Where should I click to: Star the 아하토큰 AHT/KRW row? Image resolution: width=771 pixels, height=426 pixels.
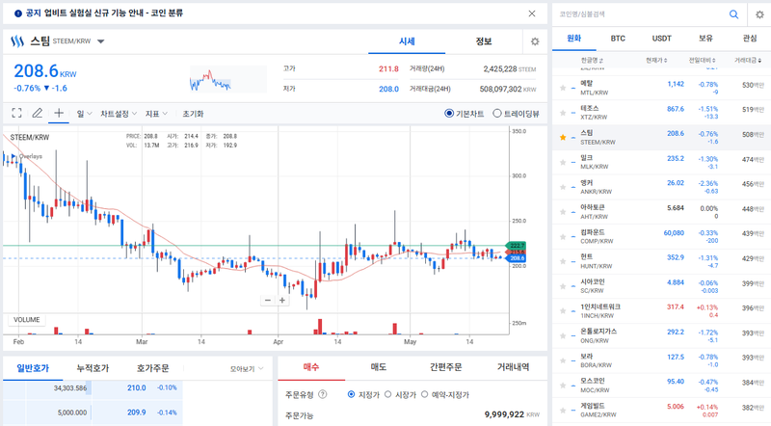[563, 211]
